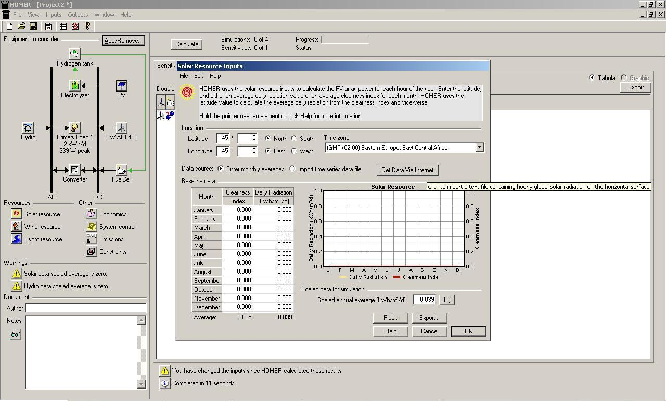Open the main Outputs menu
This screenshot has width=666, height=401.
click(x=78, y=15)
